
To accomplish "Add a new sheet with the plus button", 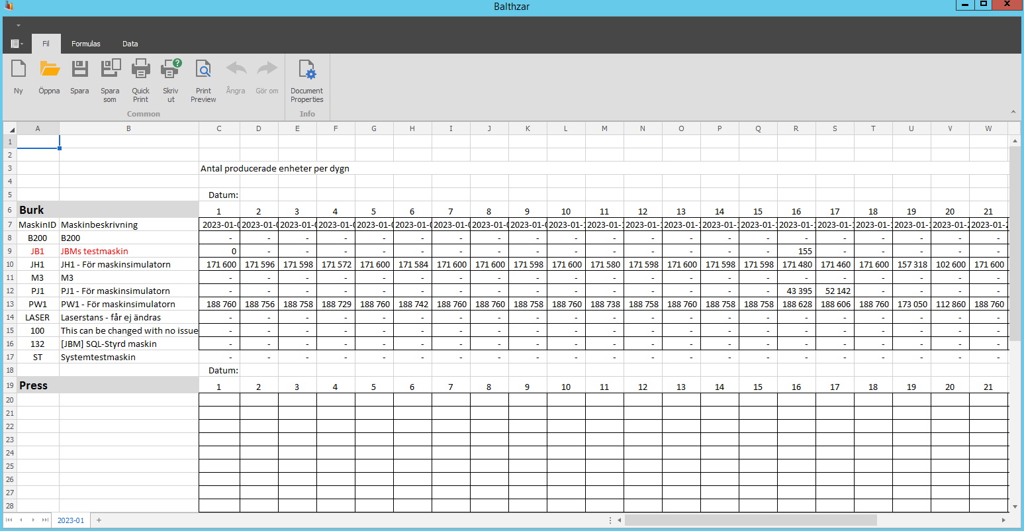I will tap(98, 520).
